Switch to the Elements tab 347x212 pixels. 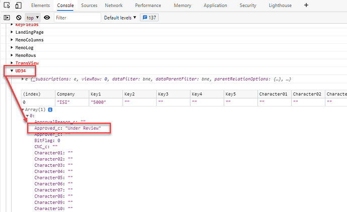tap(40, 6)
